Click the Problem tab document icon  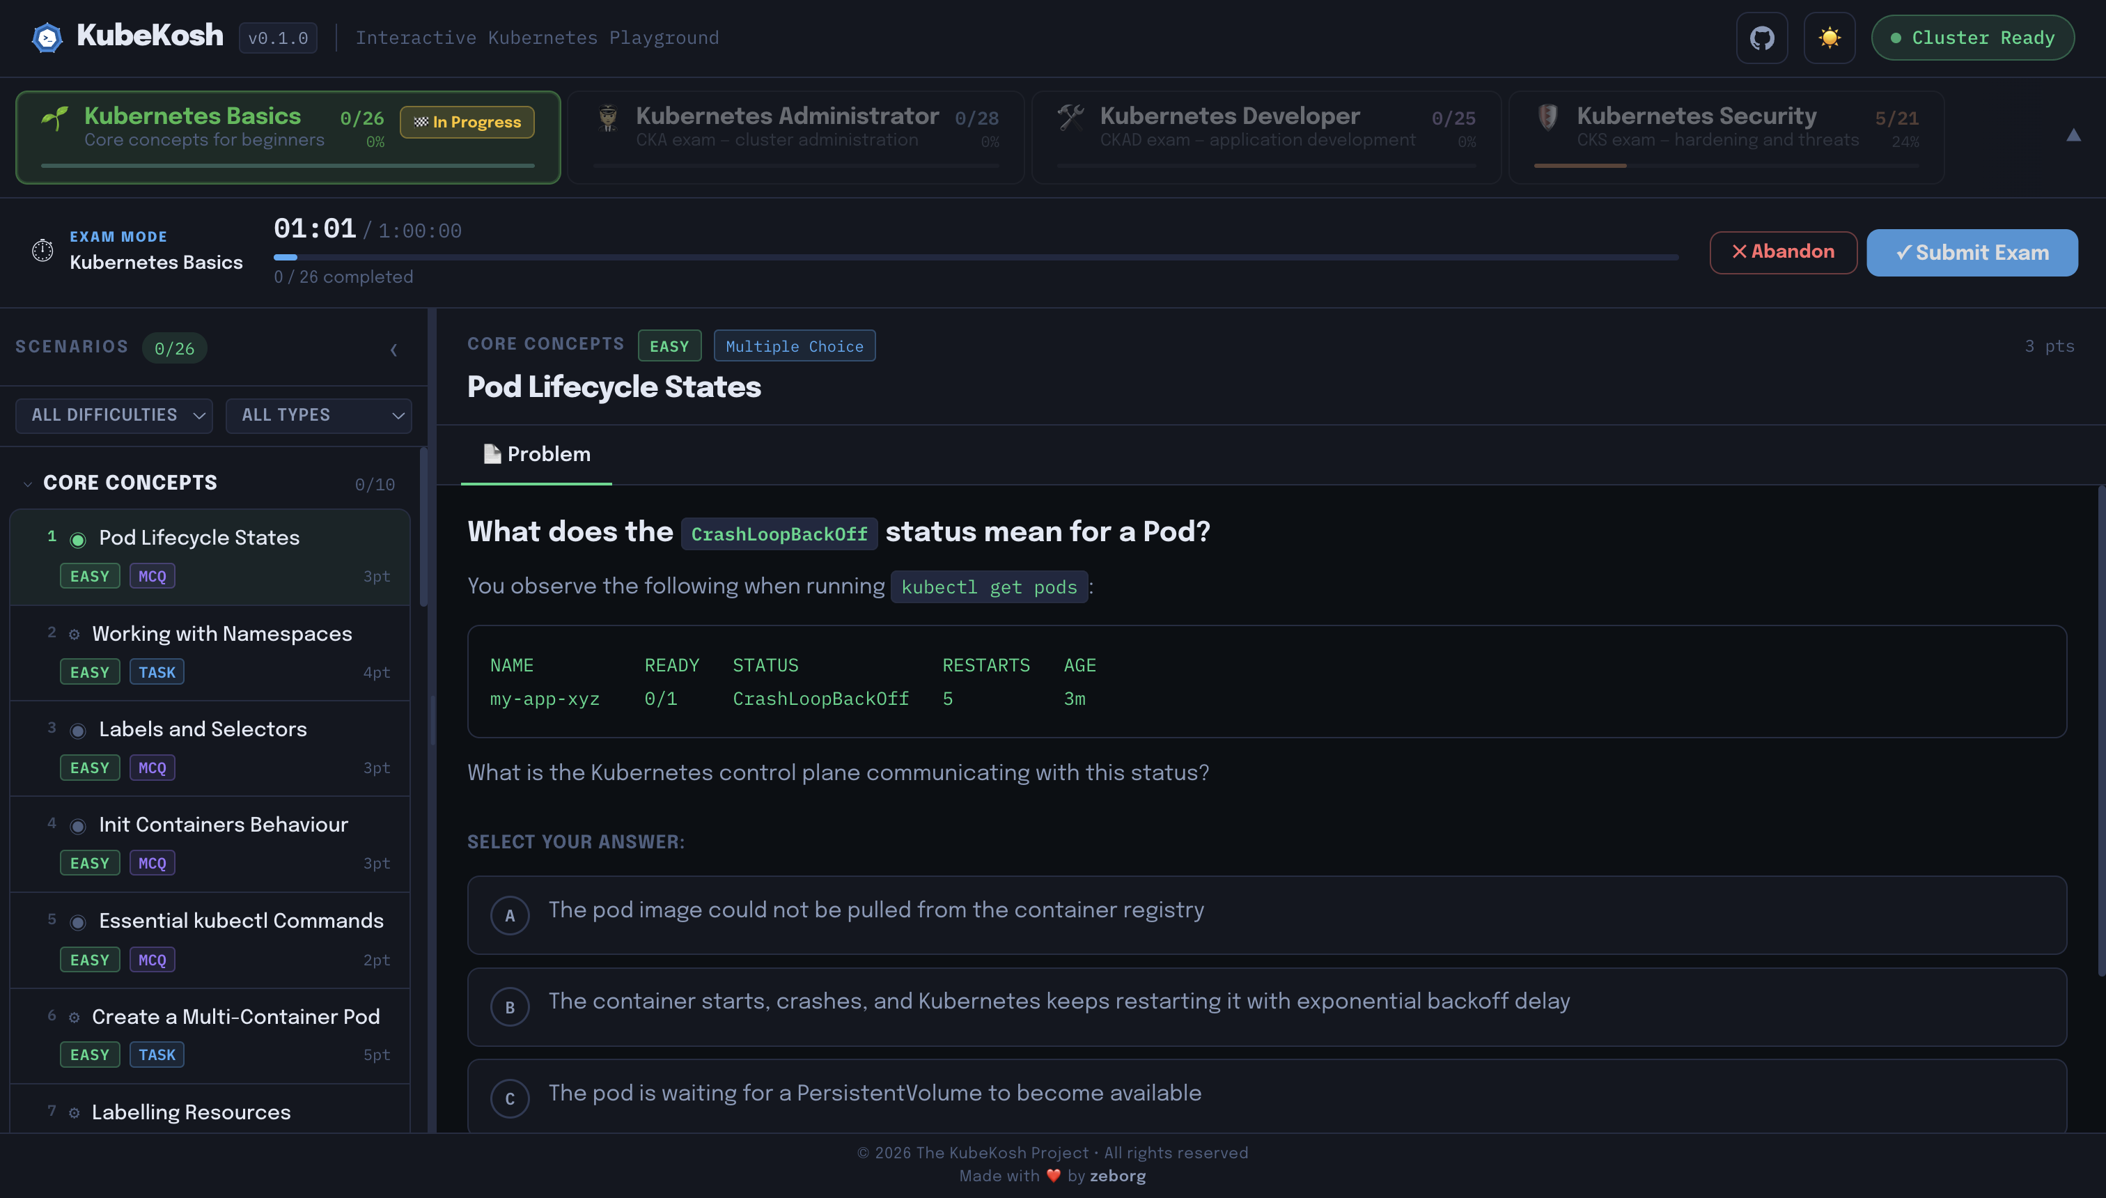[x=492, y=454]
